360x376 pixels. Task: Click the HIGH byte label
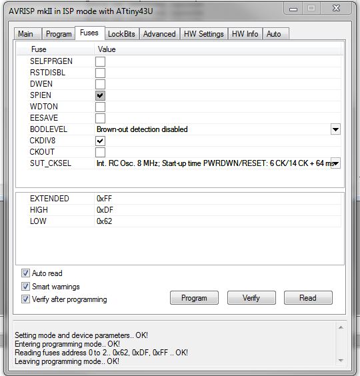tap(39, 210)
